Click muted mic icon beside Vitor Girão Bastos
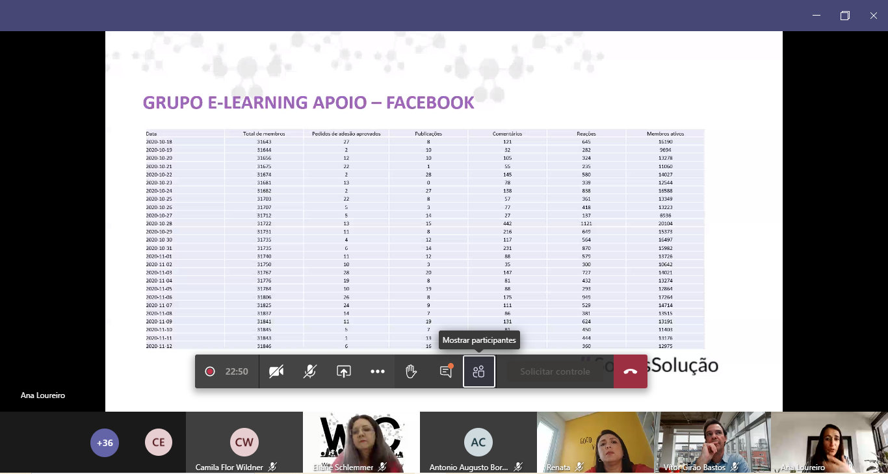The image size is (888, 474). [735, 467]
